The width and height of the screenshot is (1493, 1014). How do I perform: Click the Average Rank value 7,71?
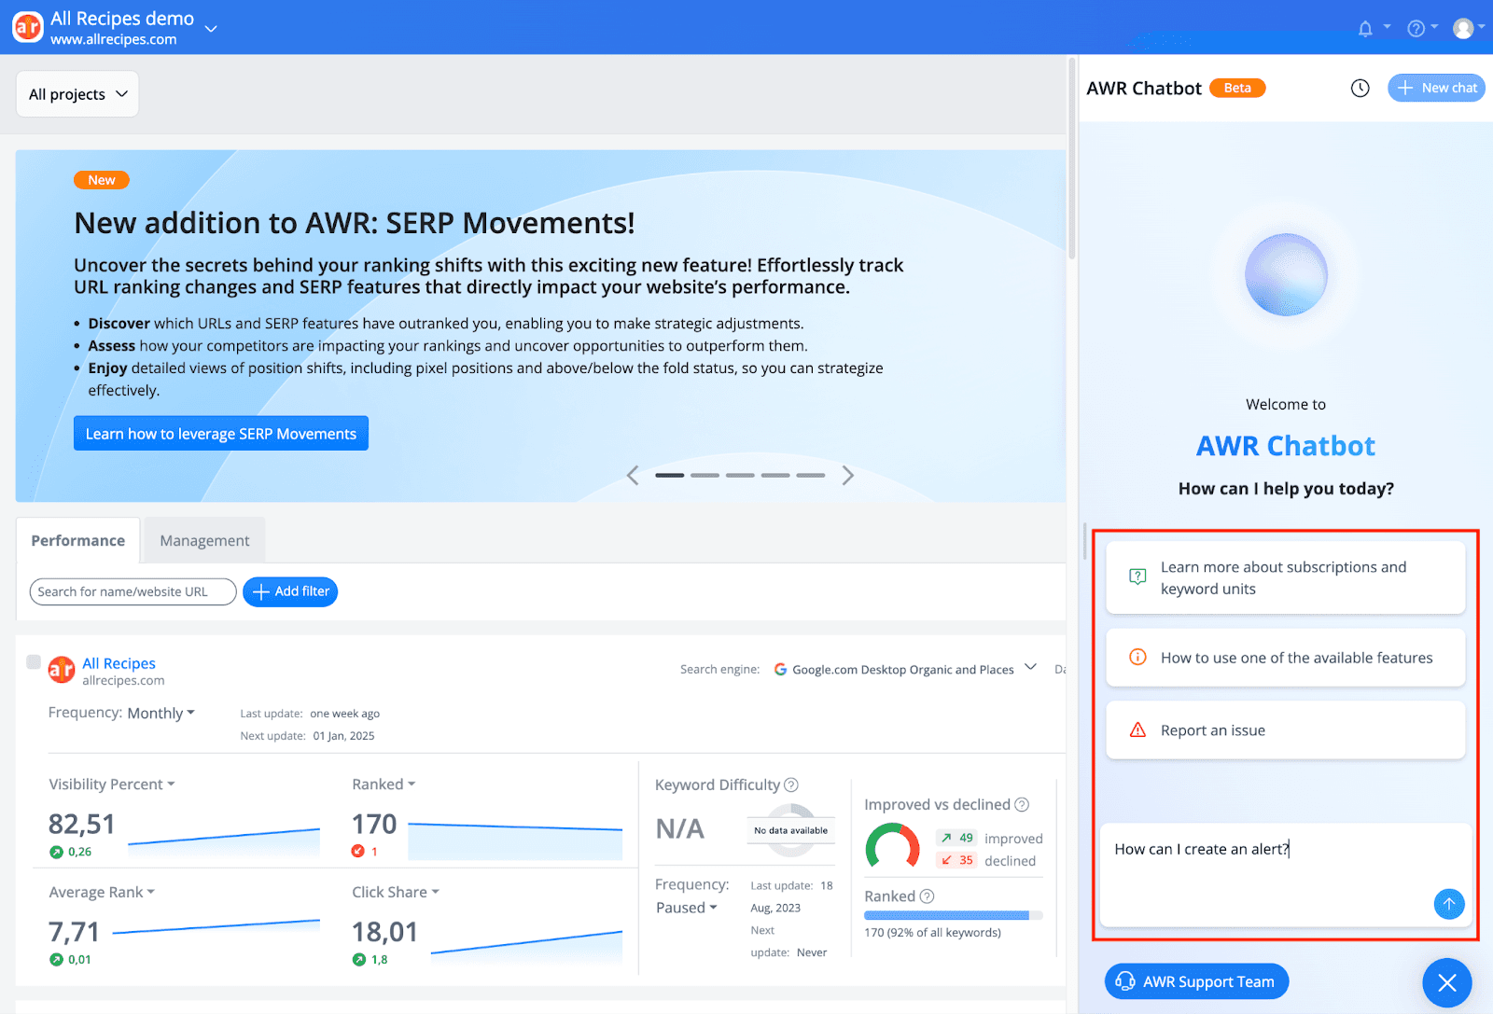click(x=74, y=932)
